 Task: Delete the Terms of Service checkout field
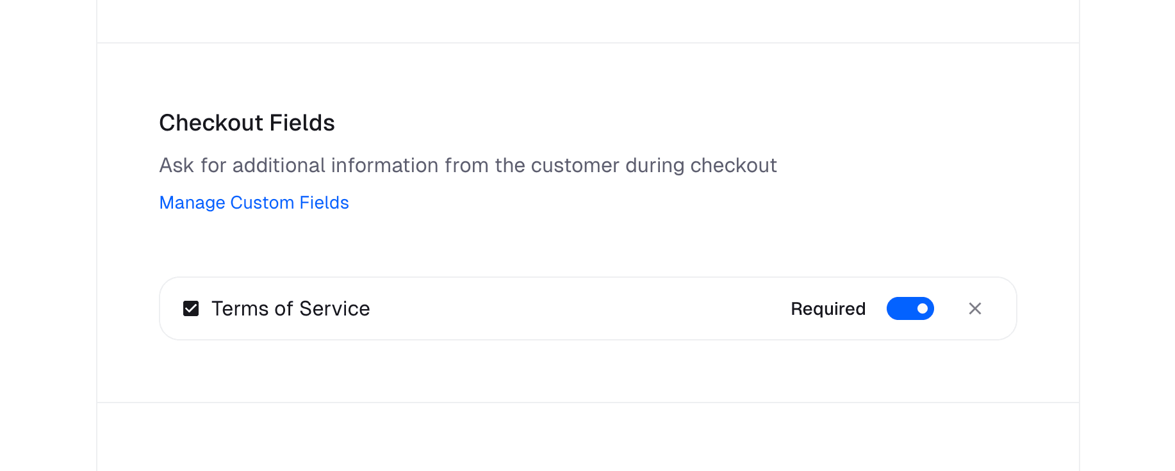974,308
